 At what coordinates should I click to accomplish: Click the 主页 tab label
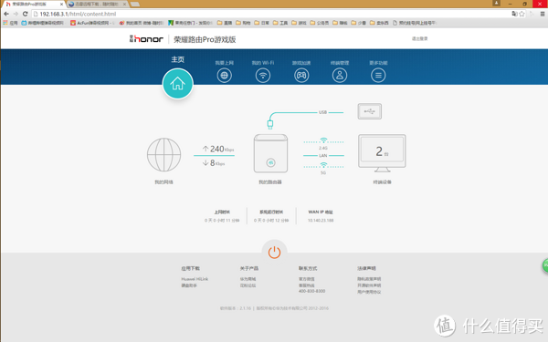pos(177,59)
